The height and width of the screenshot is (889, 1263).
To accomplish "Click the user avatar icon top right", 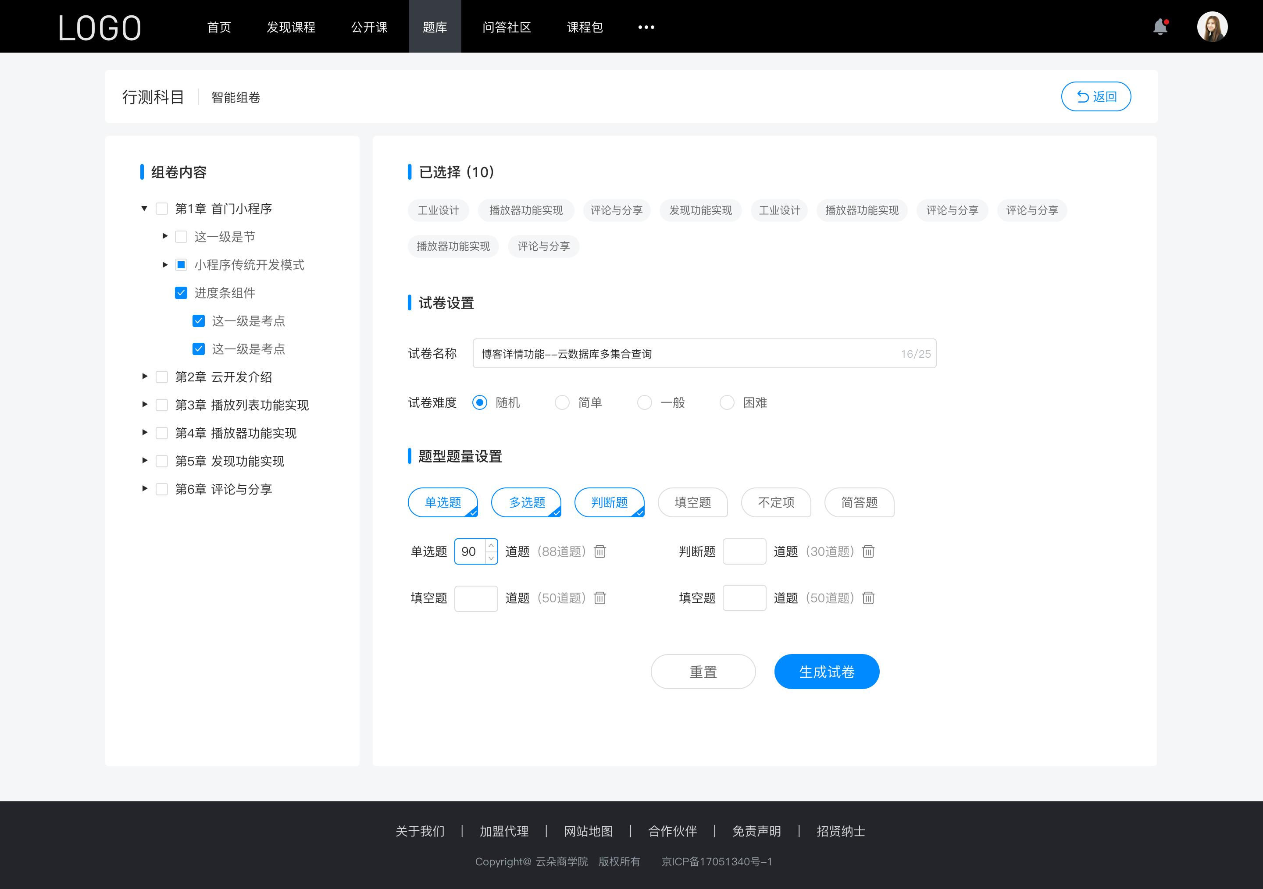I will 1211,26.
